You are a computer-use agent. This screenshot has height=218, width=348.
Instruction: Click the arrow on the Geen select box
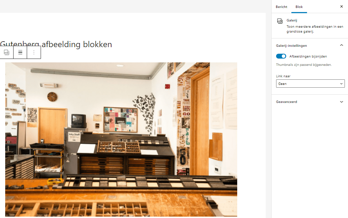click(341, 84)
